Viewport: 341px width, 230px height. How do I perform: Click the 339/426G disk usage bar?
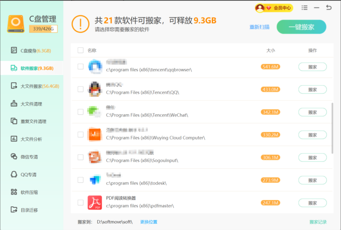click(x=43, y=29)
